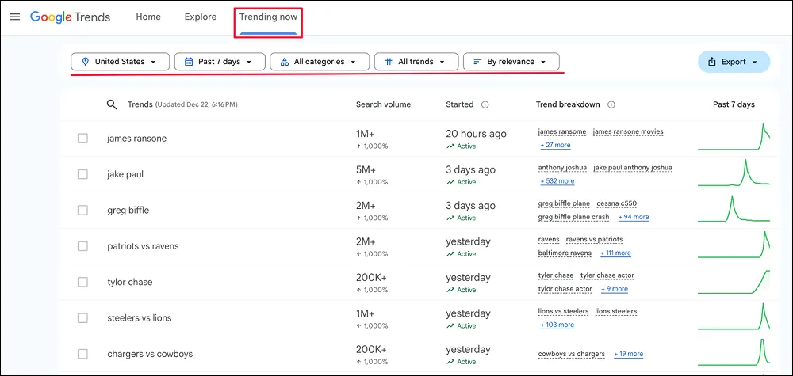The height and width of the screenshot is (376, 793).
Task: Click the Past 7 days column header
Action: tap(734, 104)
